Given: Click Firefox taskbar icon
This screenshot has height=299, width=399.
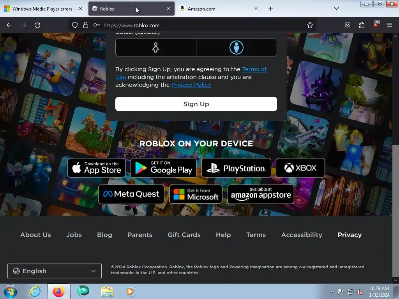Looking at the screenshot, I should pyautogui.click(x=59, y=291).
